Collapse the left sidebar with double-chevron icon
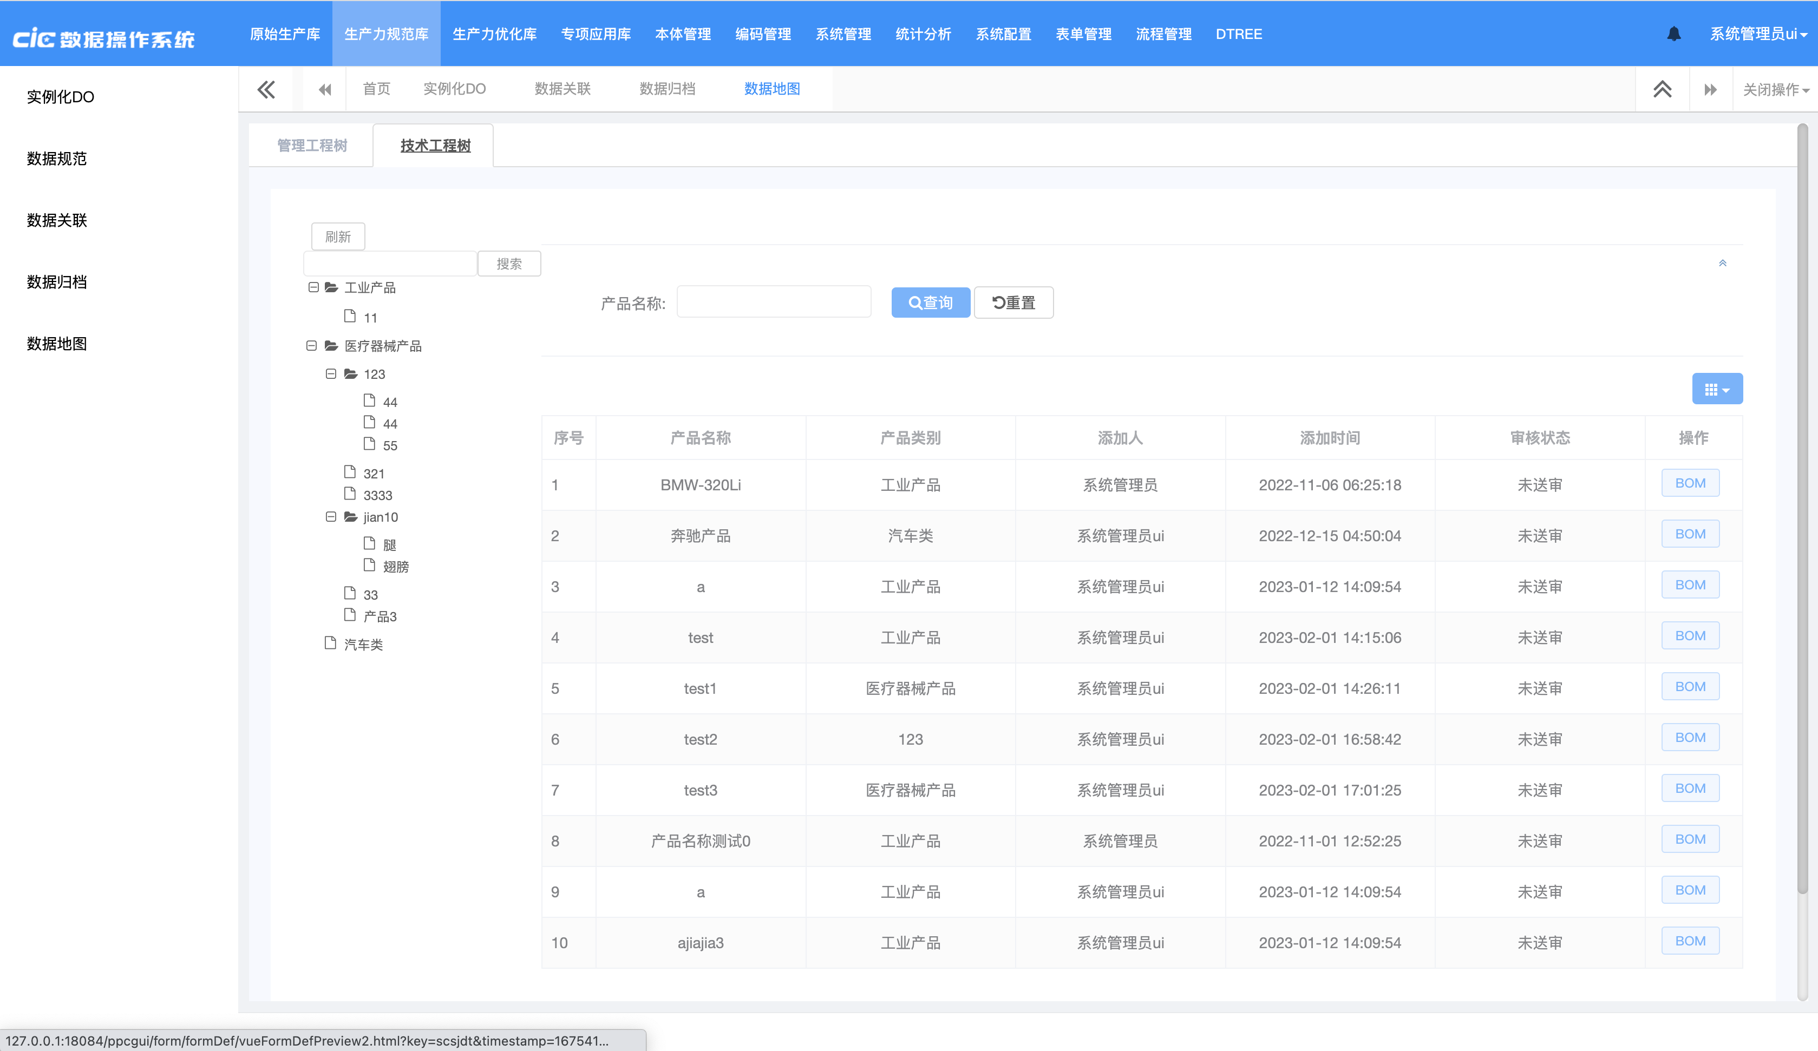The height and width of the screenshot is (1051, 1818). pos(266,89)
